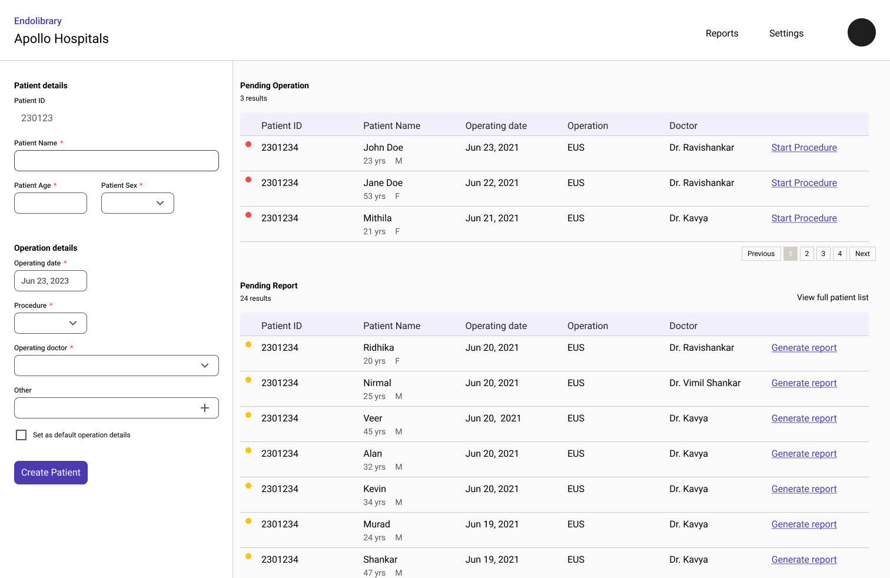Screen dimensions: 890x578
Task: Click the plus icon in Other field
Action: click(x=205, y=408)
